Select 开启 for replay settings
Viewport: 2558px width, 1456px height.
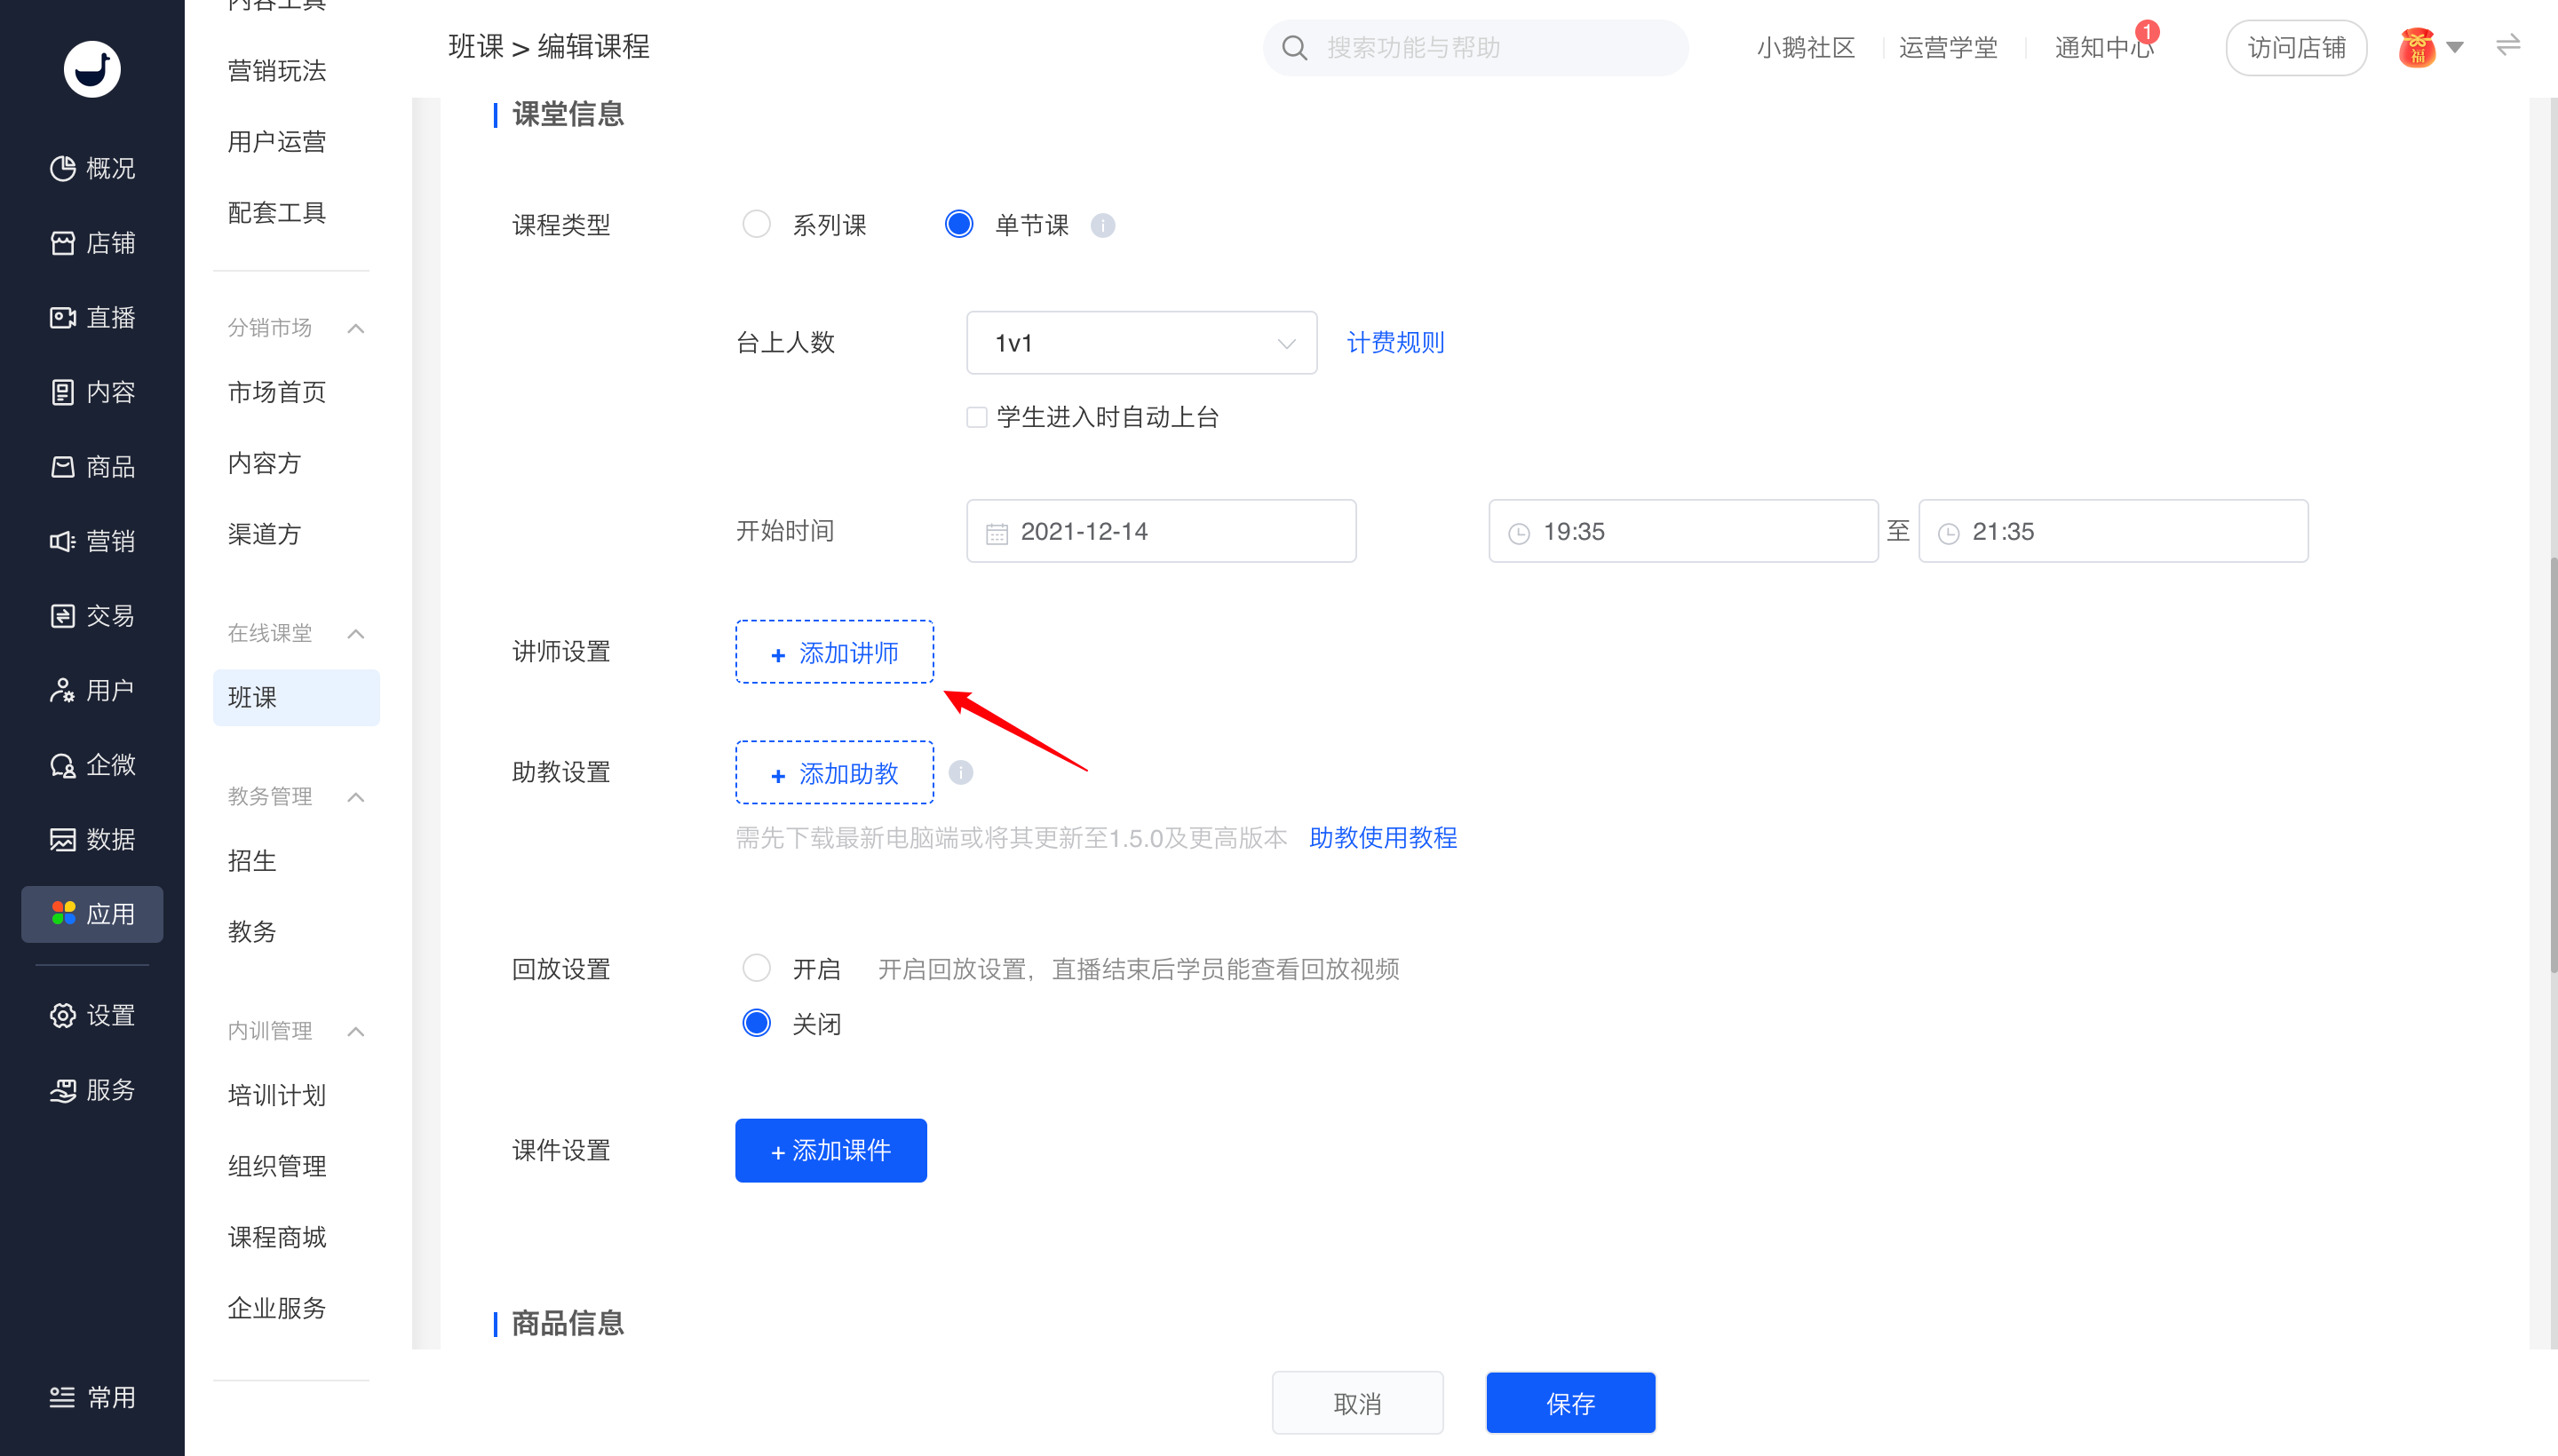click(x=756, y=968)
